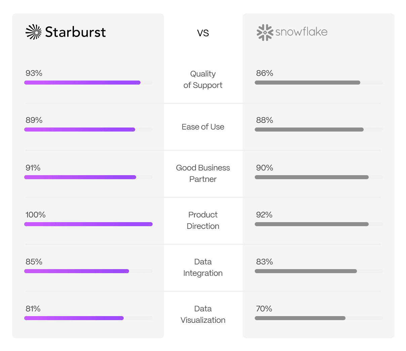The image size is (406, 351).
Task: Click the VS label between logos
Action: pyautogui.click(x=203, y=33)
